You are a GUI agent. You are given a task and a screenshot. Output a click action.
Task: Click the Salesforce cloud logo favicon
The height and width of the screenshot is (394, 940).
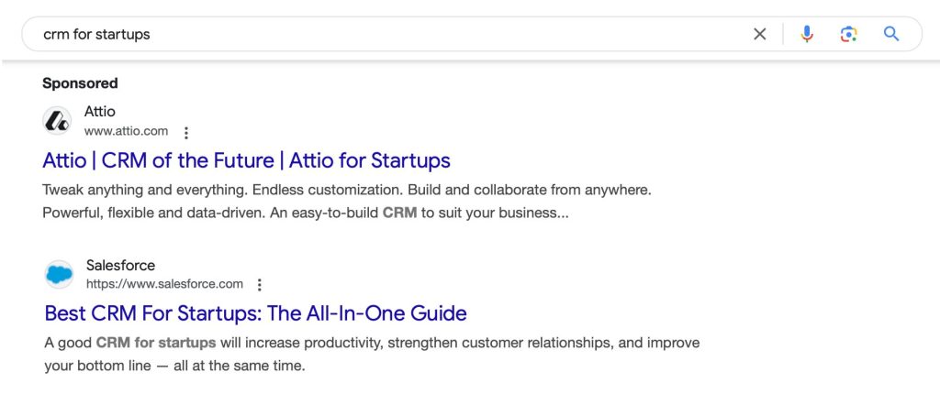click(x=59, y=274)
